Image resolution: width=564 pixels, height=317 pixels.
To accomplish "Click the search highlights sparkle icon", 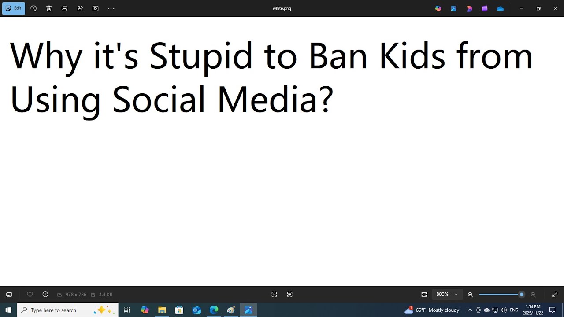I will coord(104,310).
